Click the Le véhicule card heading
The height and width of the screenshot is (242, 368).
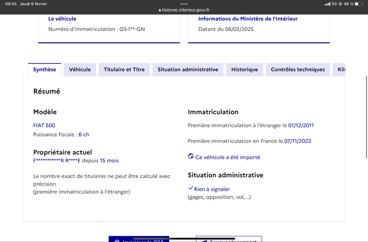62,19
